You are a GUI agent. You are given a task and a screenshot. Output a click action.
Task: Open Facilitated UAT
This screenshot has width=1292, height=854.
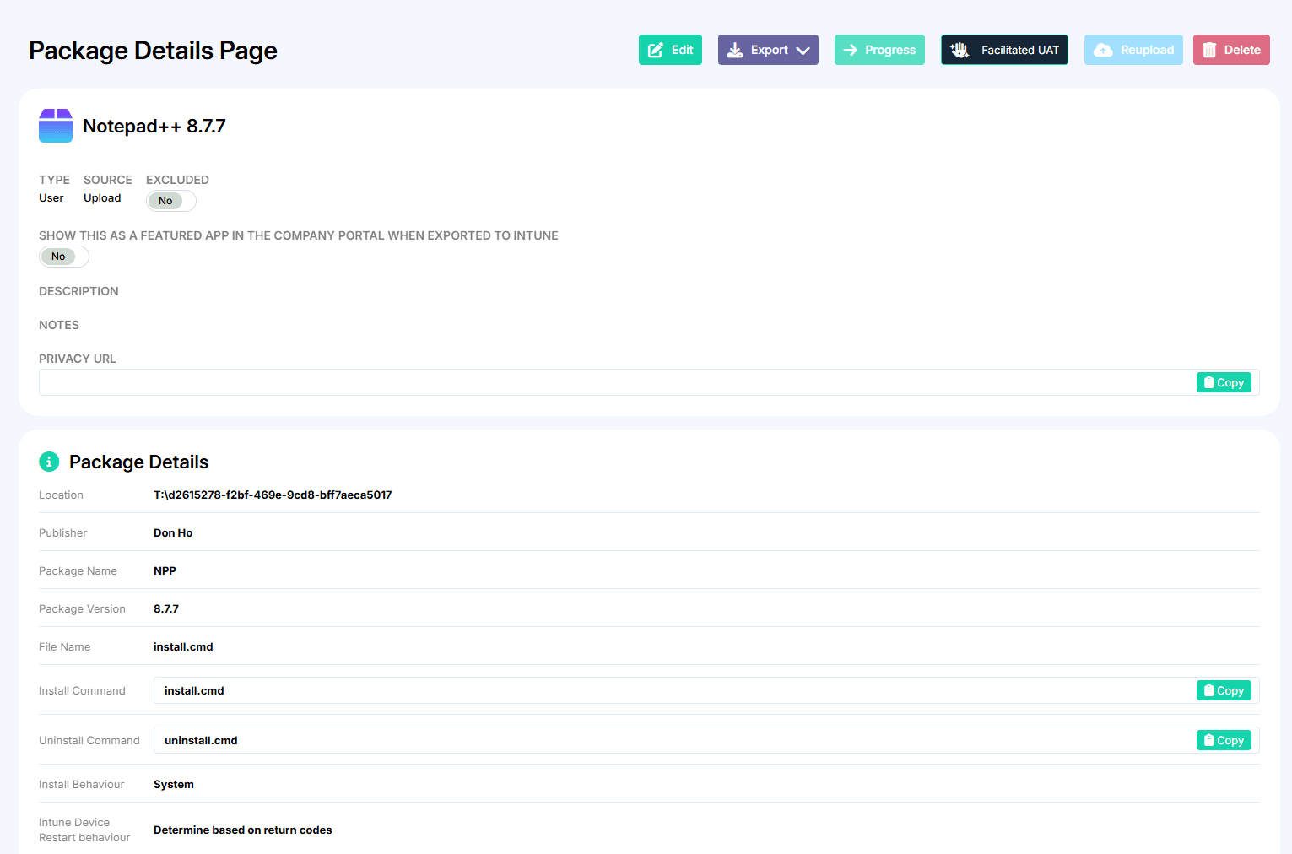pos(1019,50)
